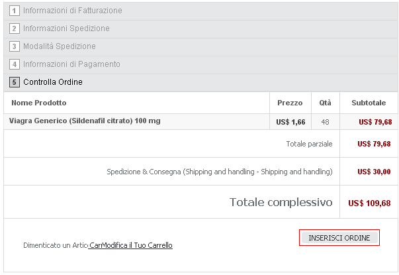Click the Nome Prodotto column header
This screenshot has width=399, height=275.
(39, 103)
